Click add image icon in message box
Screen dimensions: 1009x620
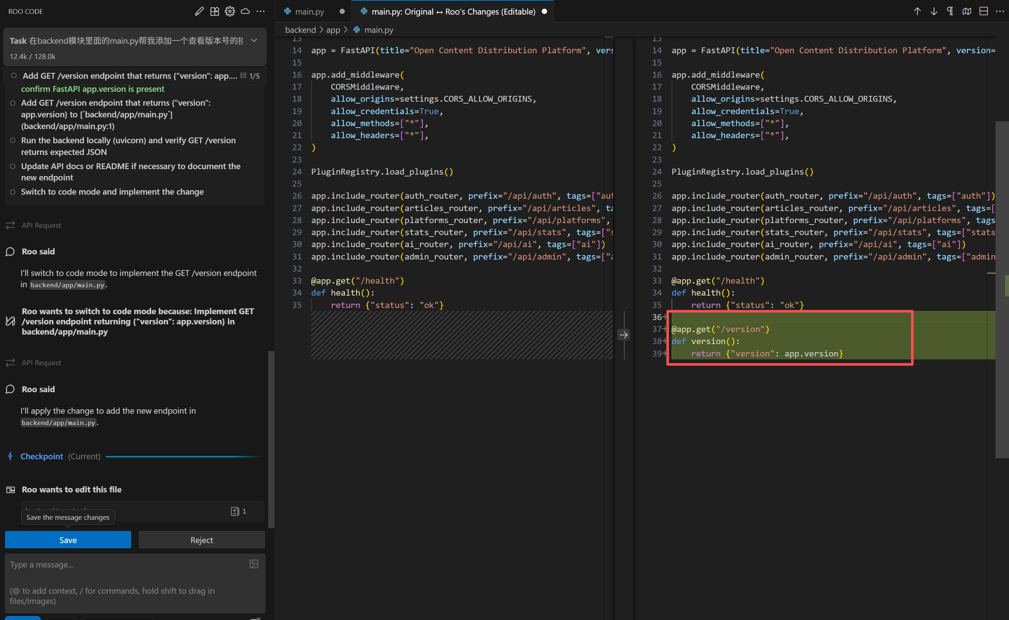254,564
